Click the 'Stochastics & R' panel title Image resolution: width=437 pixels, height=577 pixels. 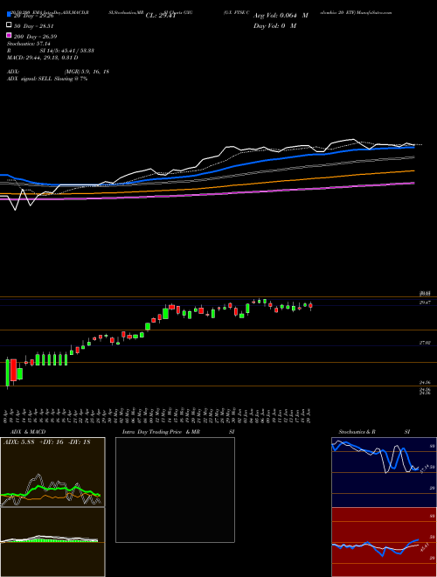pos(357,432)
